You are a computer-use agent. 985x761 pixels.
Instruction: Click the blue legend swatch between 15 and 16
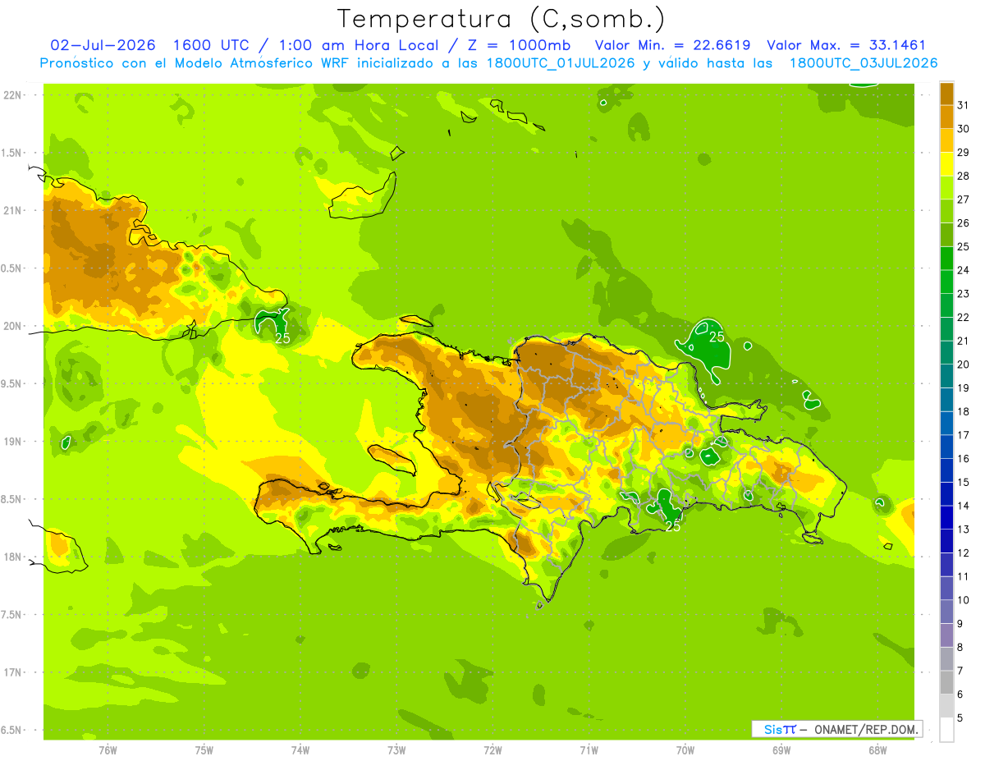946,470
